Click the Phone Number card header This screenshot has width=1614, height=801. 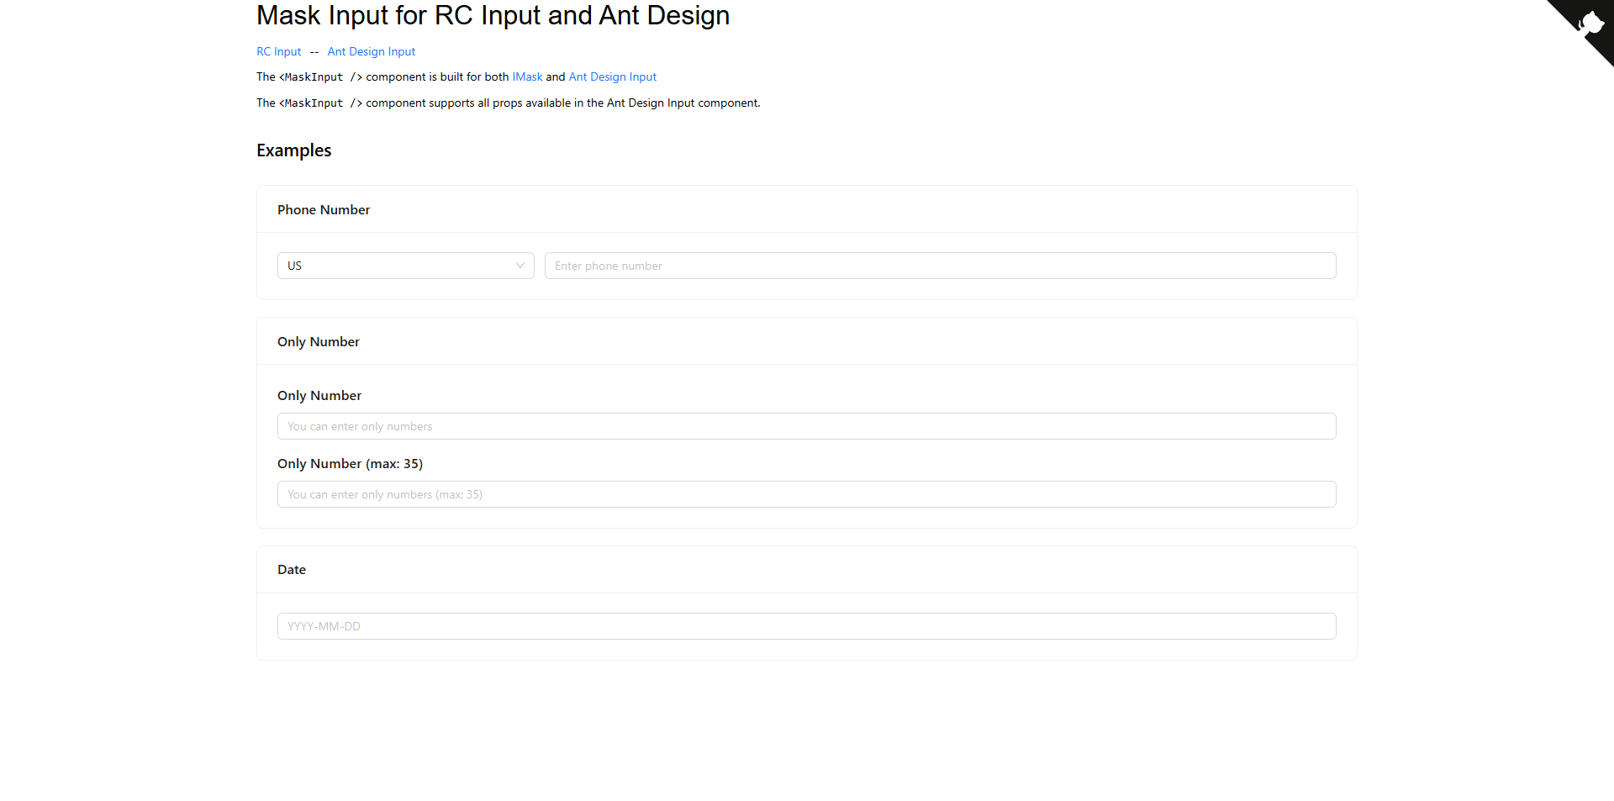point(324,210)
